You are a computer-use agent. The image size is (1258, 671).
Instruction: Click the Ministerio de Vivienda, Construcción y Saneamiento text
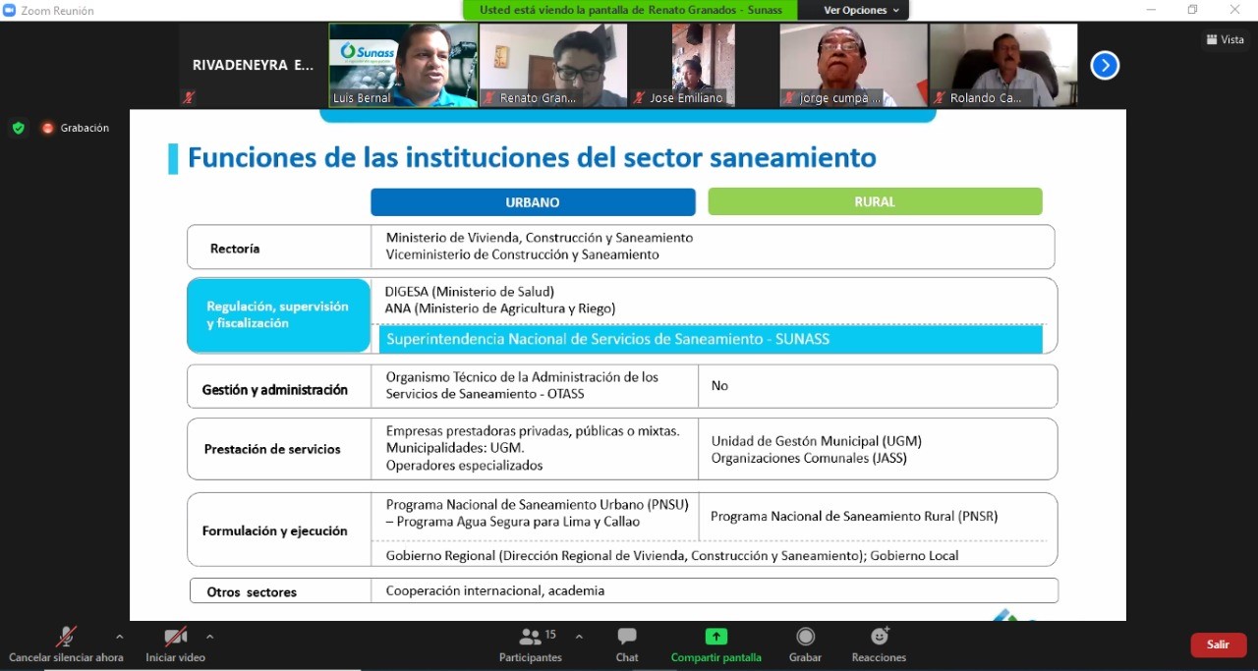point(540,237)
